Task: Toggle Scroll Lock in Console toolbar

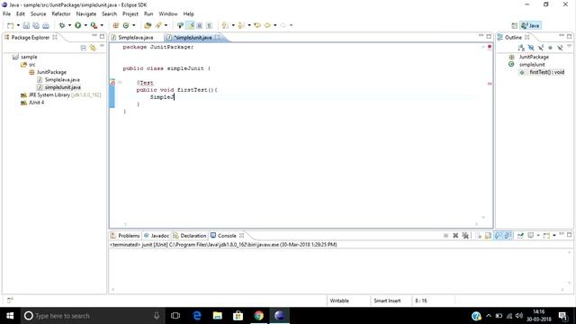Action: click(488, 236)
